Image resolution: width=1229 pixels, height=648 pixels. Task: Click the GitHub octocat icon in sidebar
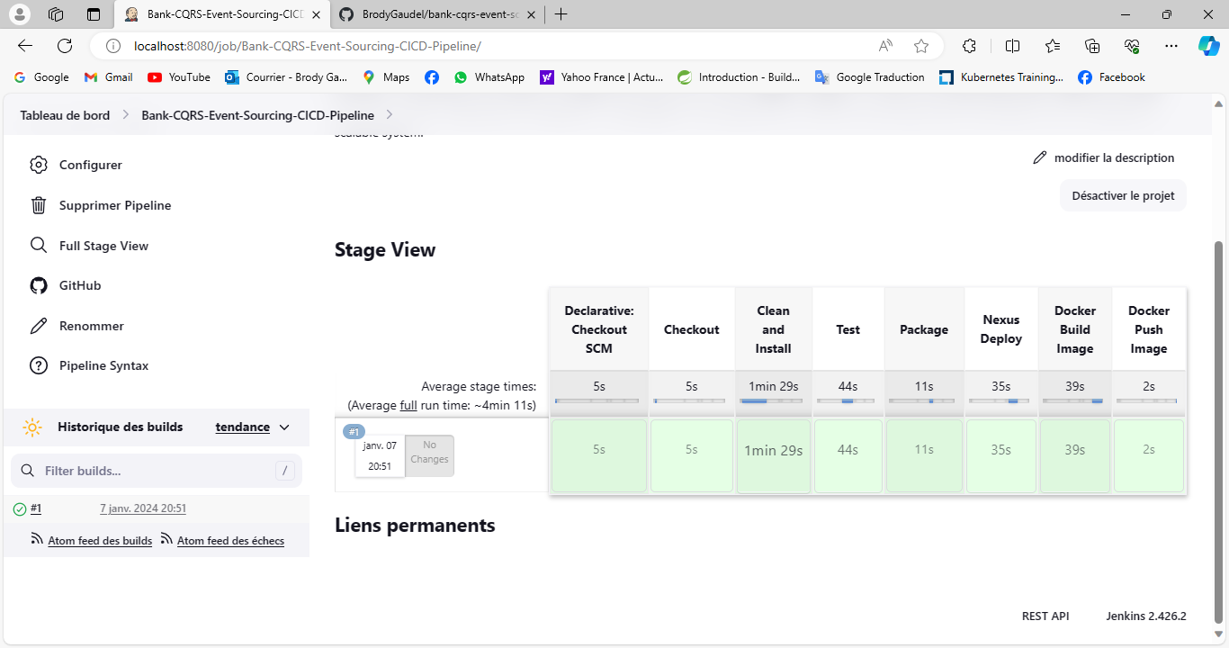click(39, 285)
